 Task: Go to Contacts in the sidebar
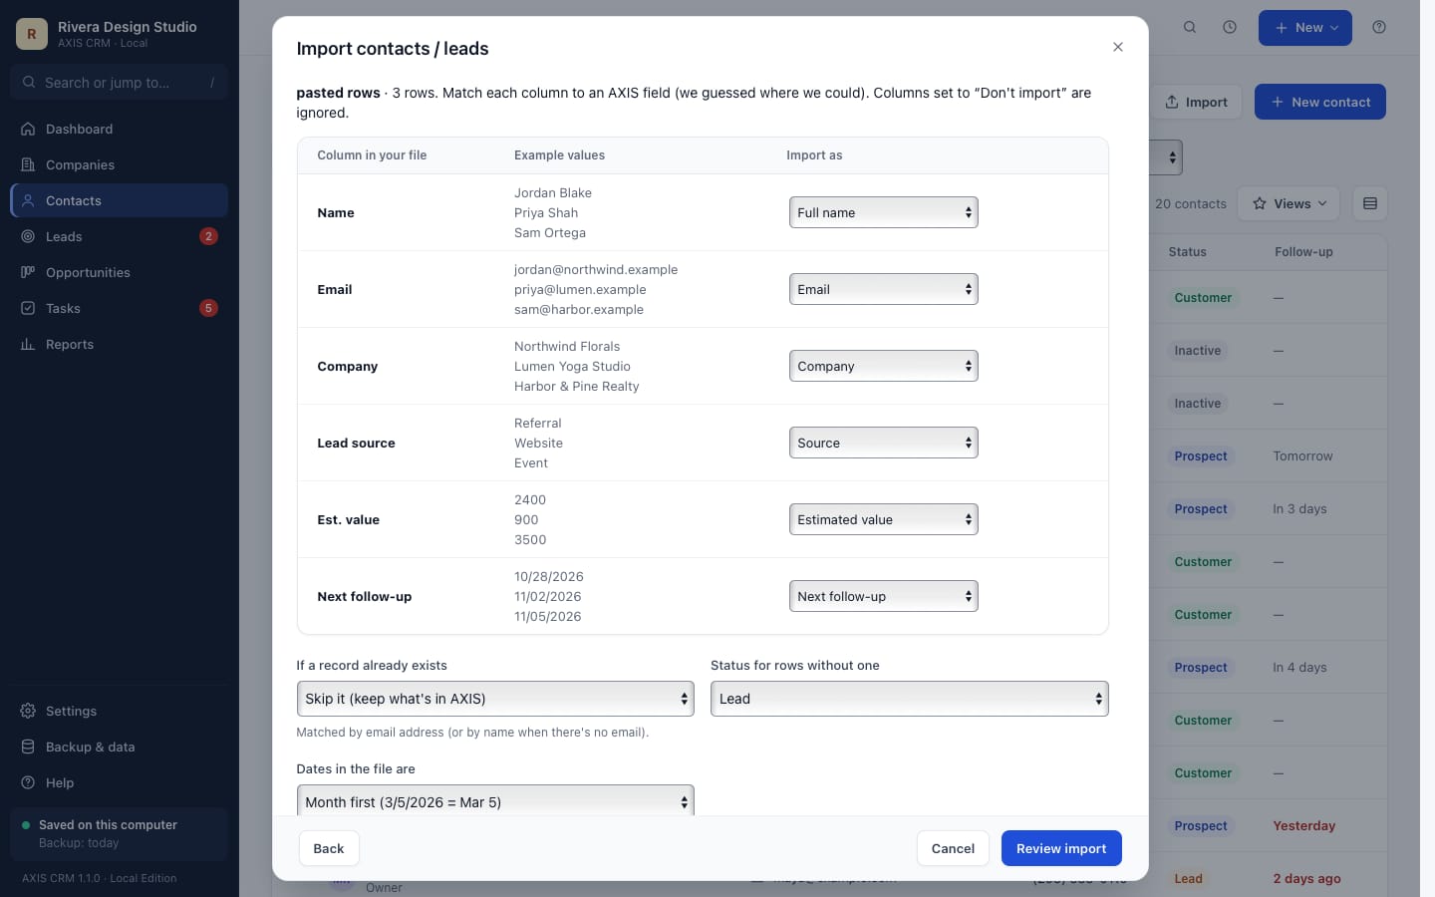tap(120, 200)
